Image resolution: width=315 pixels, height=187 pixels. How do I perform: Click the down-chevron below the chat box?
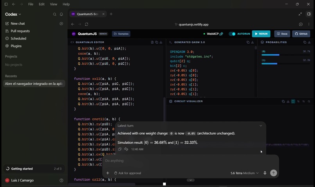pos(191,180)
